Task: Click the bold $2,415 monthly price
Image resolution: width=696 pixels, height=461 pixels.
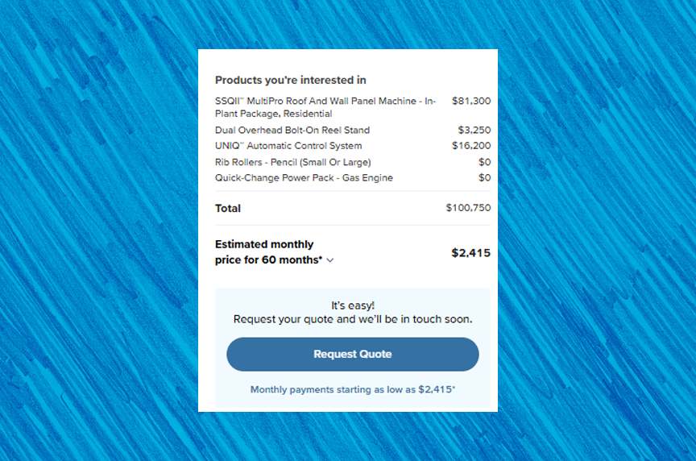Action: (x=470, y=252)
